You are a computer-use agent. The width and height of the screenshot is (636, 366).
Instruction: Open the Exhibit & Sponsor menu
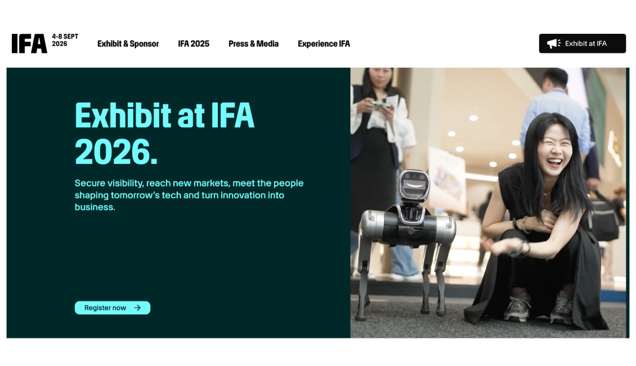(x=128, y=44)
